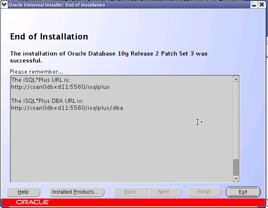Click the scroll down arrow in notes box
Image resolution: width=268 pixels, height=208 pixels.
click(236, 179)
